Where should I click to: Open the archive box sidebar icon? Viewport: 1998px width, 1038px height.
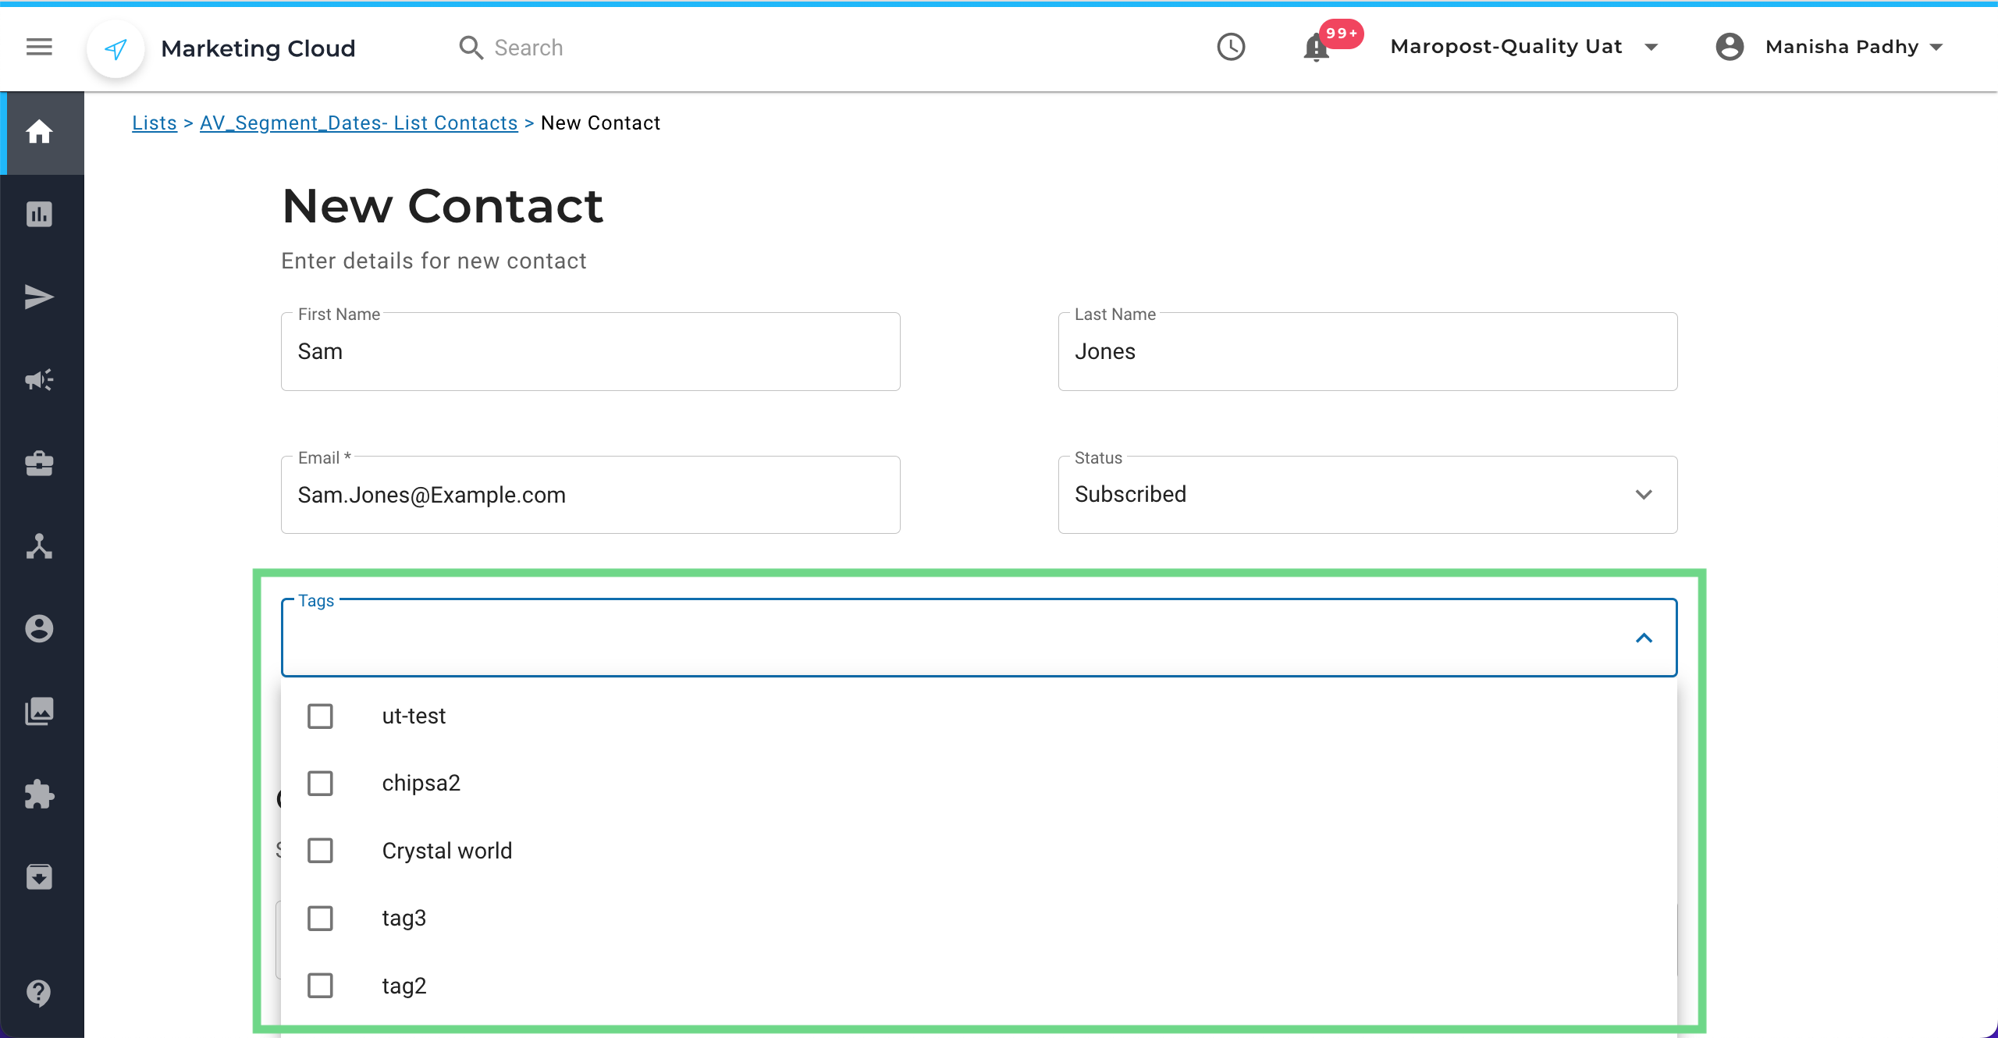39,877
